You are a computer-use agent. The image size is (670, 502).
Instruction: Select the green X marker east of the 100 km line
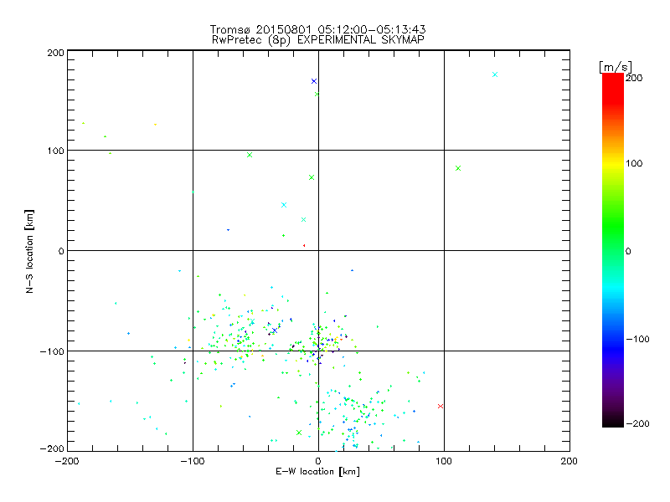458,168
